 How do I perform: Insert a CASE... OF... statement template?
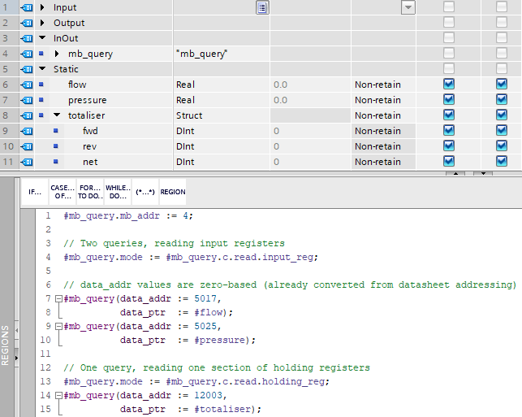click(63, 192)
